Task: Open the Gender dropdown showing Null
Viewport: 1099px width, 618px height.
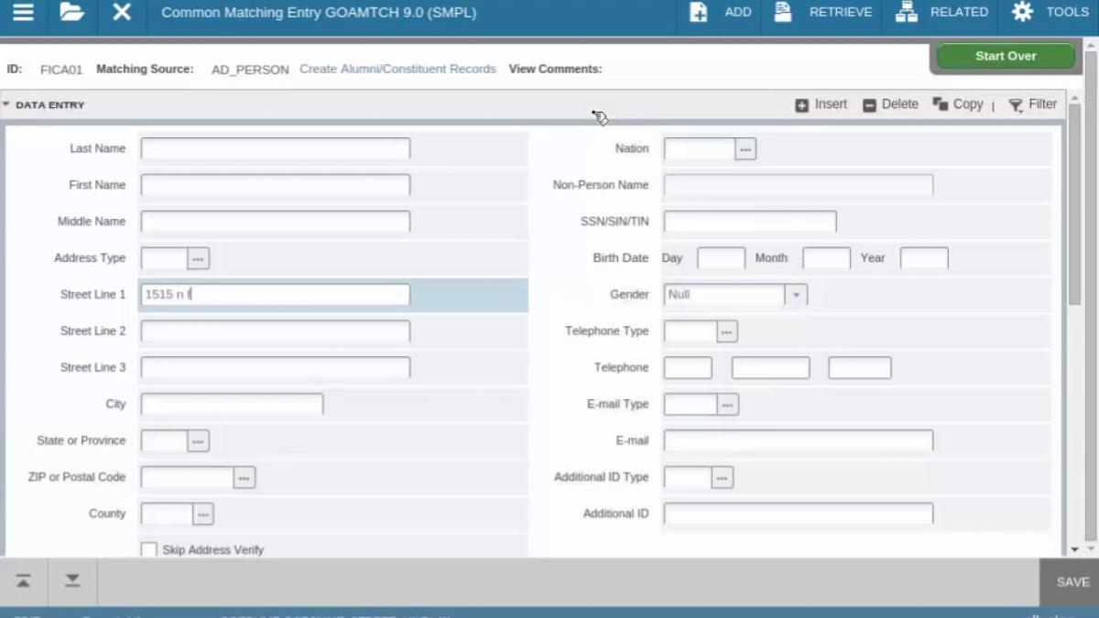Action: [735, 295]
